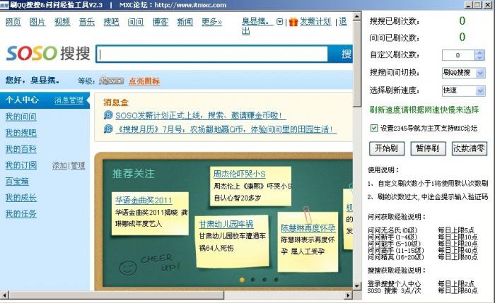This screenshot has width=495, height=303.
Task: Click the vertical scrollbar up arrow
Action: tap(357, 16)
